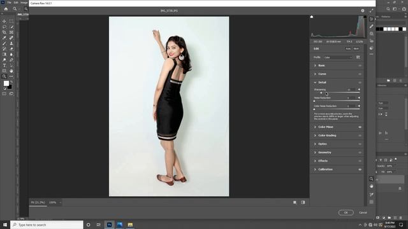The height and width of the screenshot is (229, 408).
Task: Toggle Detail panel visibility eye
Action: tap(360, 83)
